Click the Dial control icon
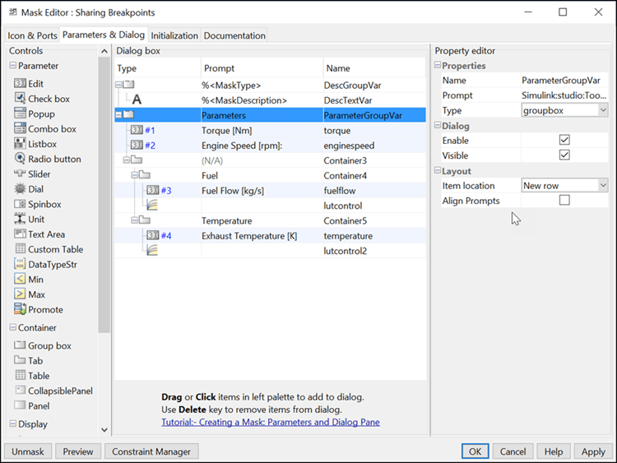617x463 pixels. (20, 189)
